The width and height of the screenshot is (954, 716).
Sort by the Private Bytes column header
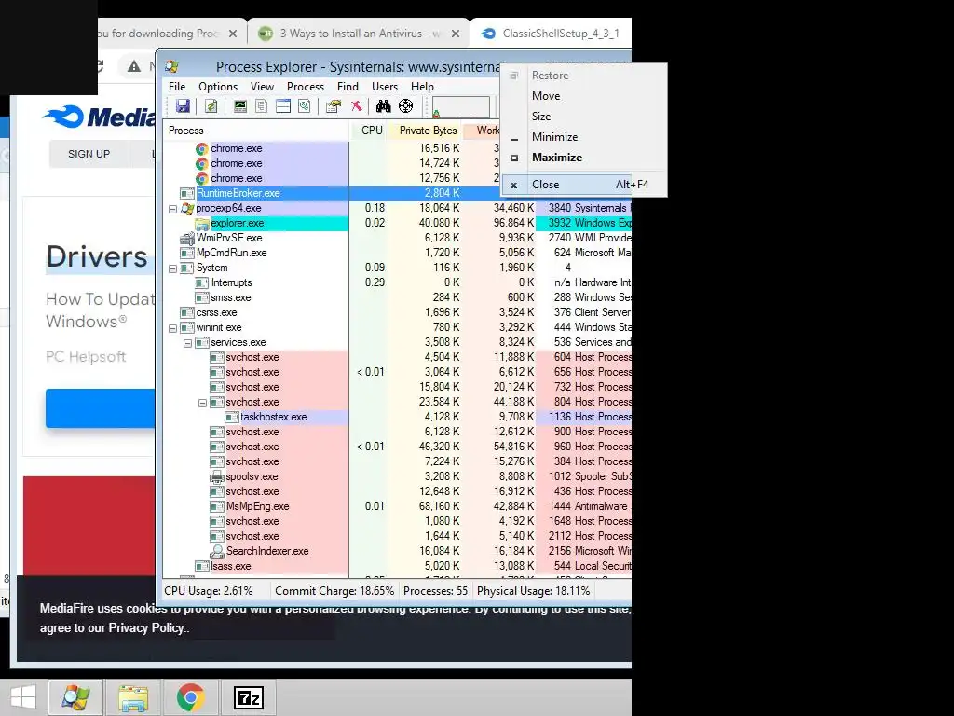[426, 131]
